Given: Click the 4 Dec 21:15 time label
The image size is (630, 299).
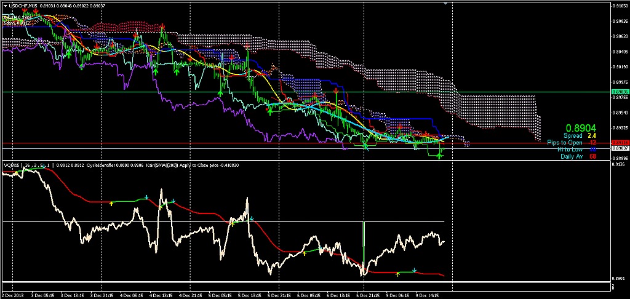Looking at the screenshot, I should pyautogui.click(x=191, y=295).
